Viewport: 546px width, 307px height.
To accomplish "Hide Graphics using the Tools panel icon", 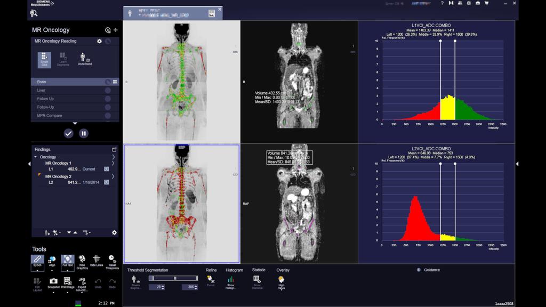I will point(82,259).
